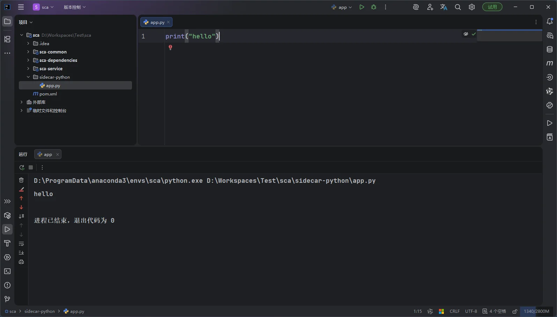Toggle the reader mode eye icon in editor
This screenshot has width=557, height=317.
point(466,34)
